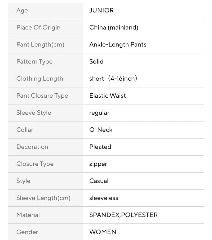Select the O-Neck collar value
Screen dimensions: 212x240
coord(101,130)
